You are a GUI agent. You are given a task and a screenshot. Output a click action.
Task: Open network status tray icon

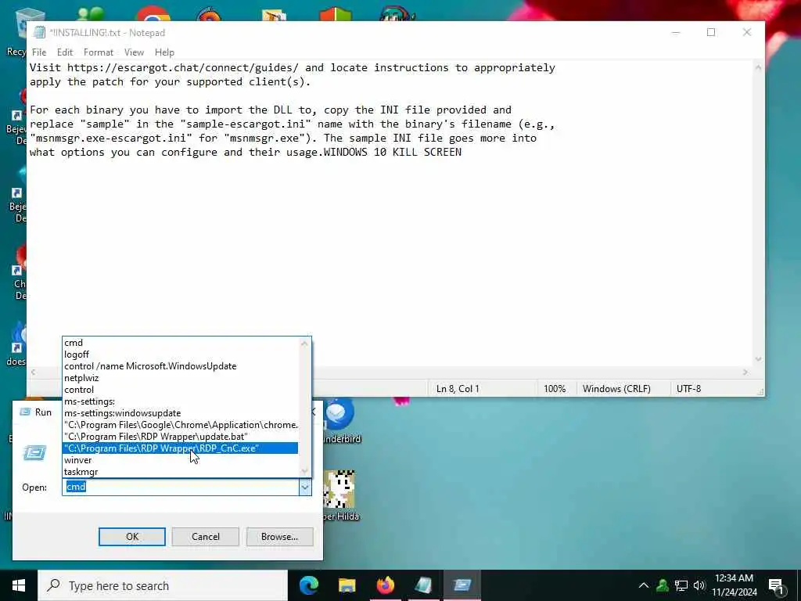pyautogui.click(x=681, y=585)
